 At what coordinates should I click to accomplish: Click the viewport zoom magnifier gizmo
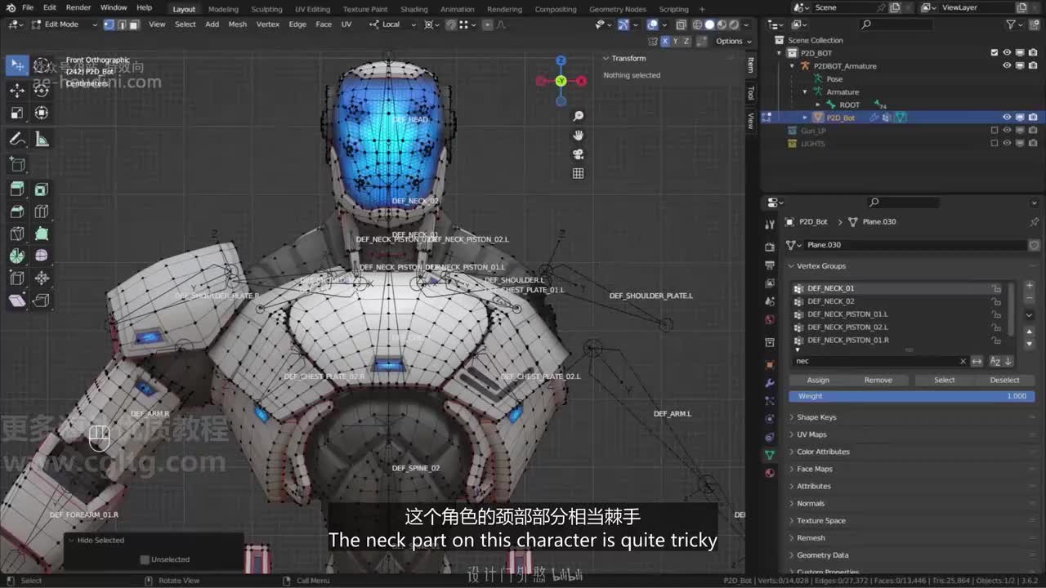coord(579,117)
